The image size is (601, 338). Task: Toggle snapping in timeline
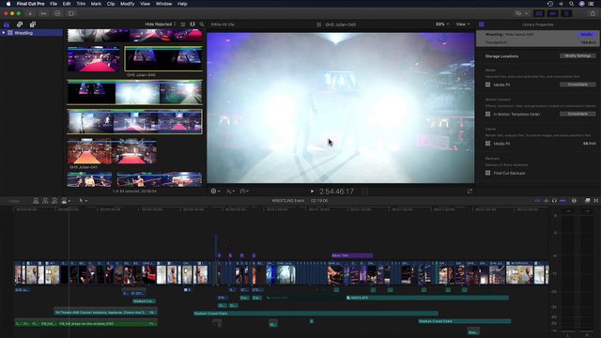(x=563, y=200)
